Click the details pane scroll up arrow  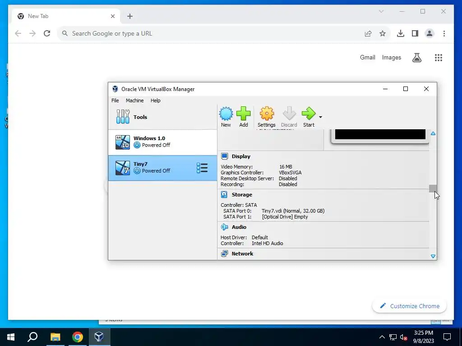433,133
